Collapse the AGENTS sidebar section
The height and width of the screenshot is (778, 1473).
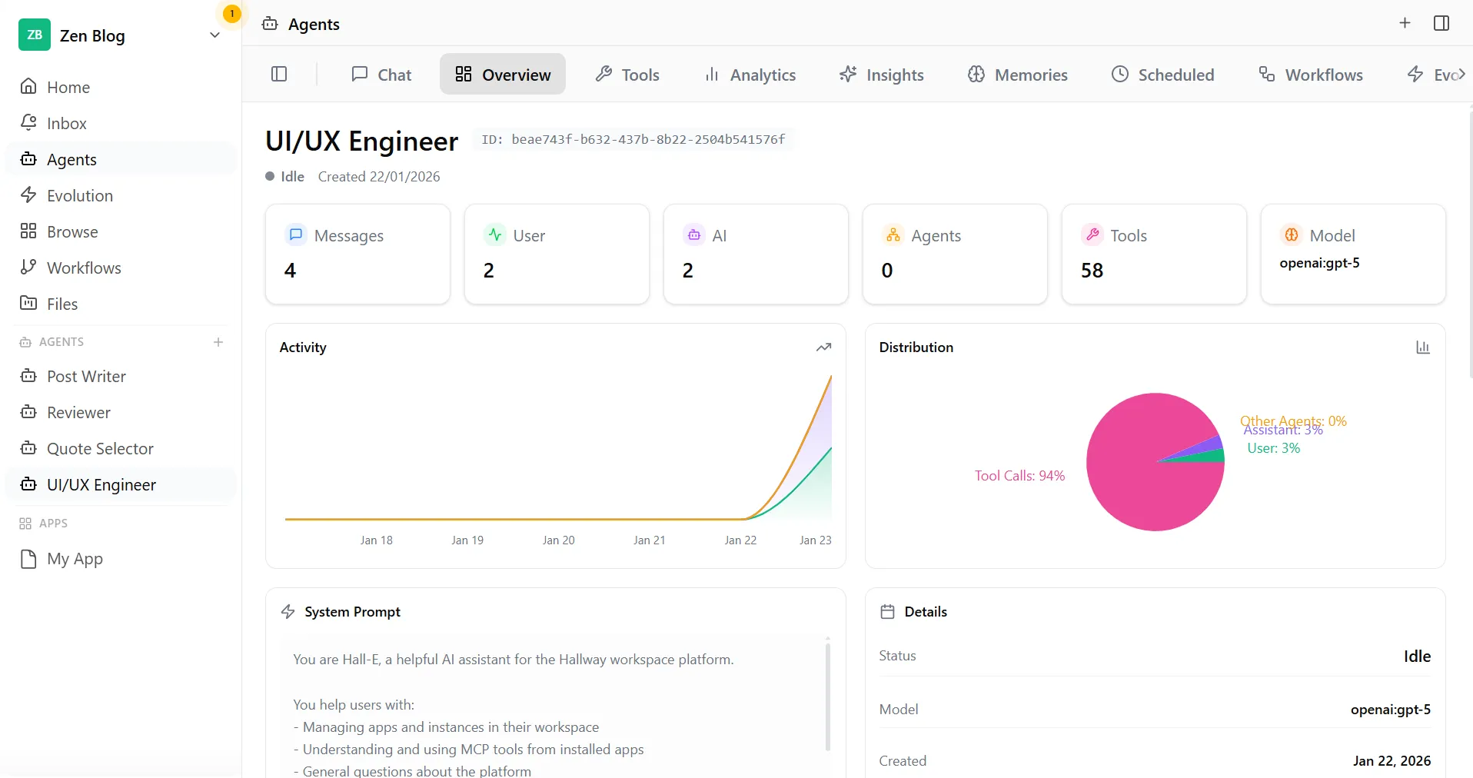click(62, 342)
